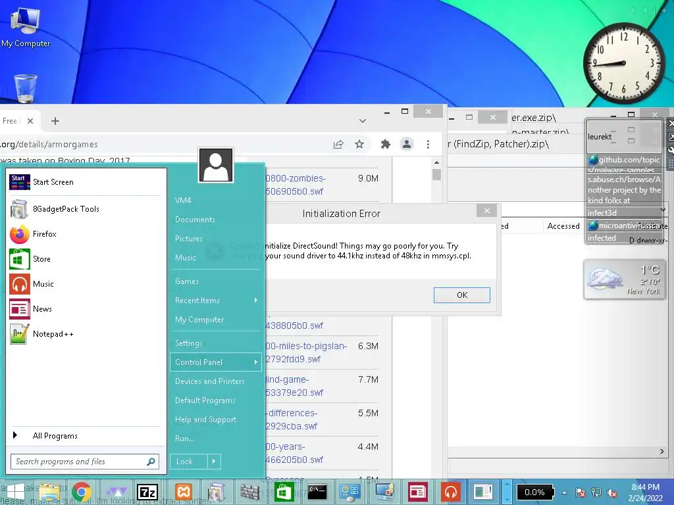Click gadget sidebar close X icon
Screen dimensions: 674x505
[x=671, y=123]
